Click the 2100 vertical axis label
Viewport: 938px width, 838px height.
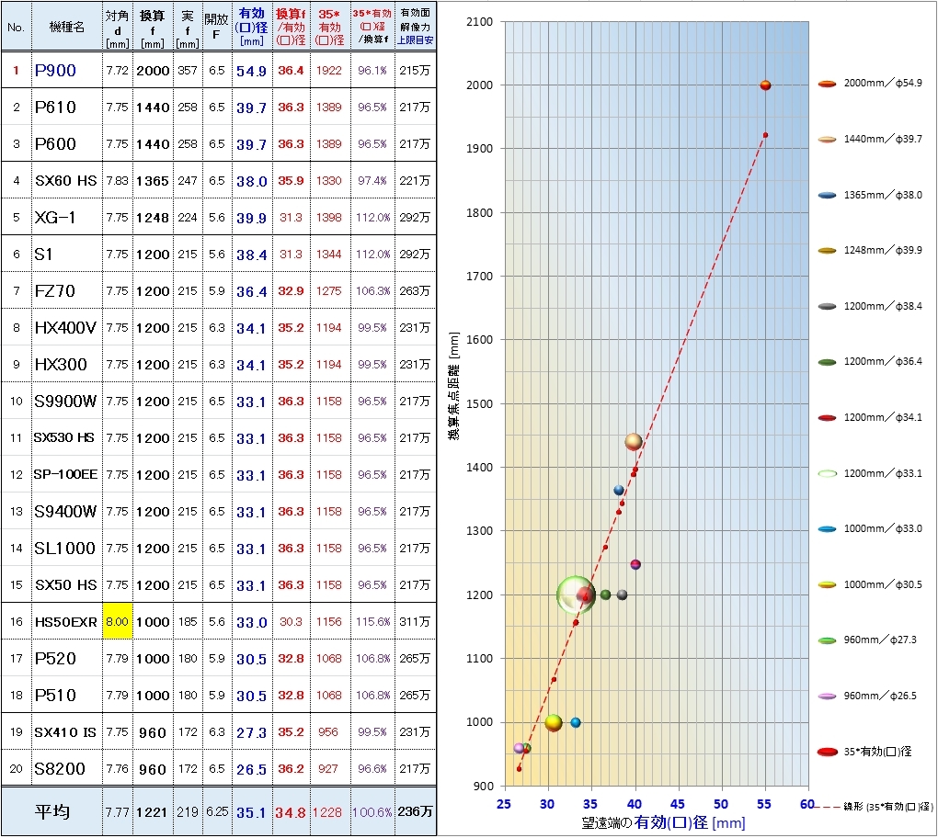point(479,22)
